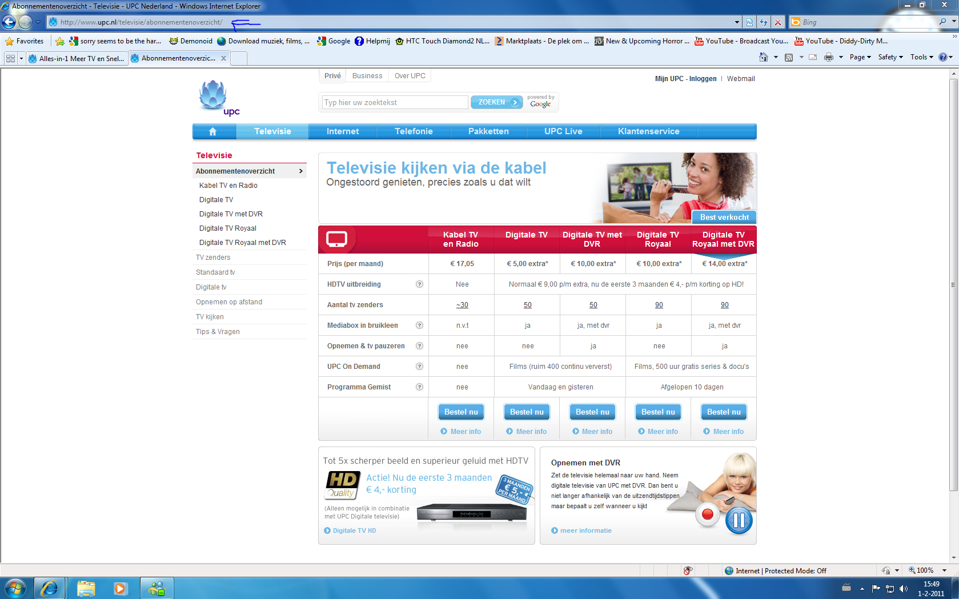
Task: Click the Add to Favorites Bar icon
Action: [x=60, y=41]
